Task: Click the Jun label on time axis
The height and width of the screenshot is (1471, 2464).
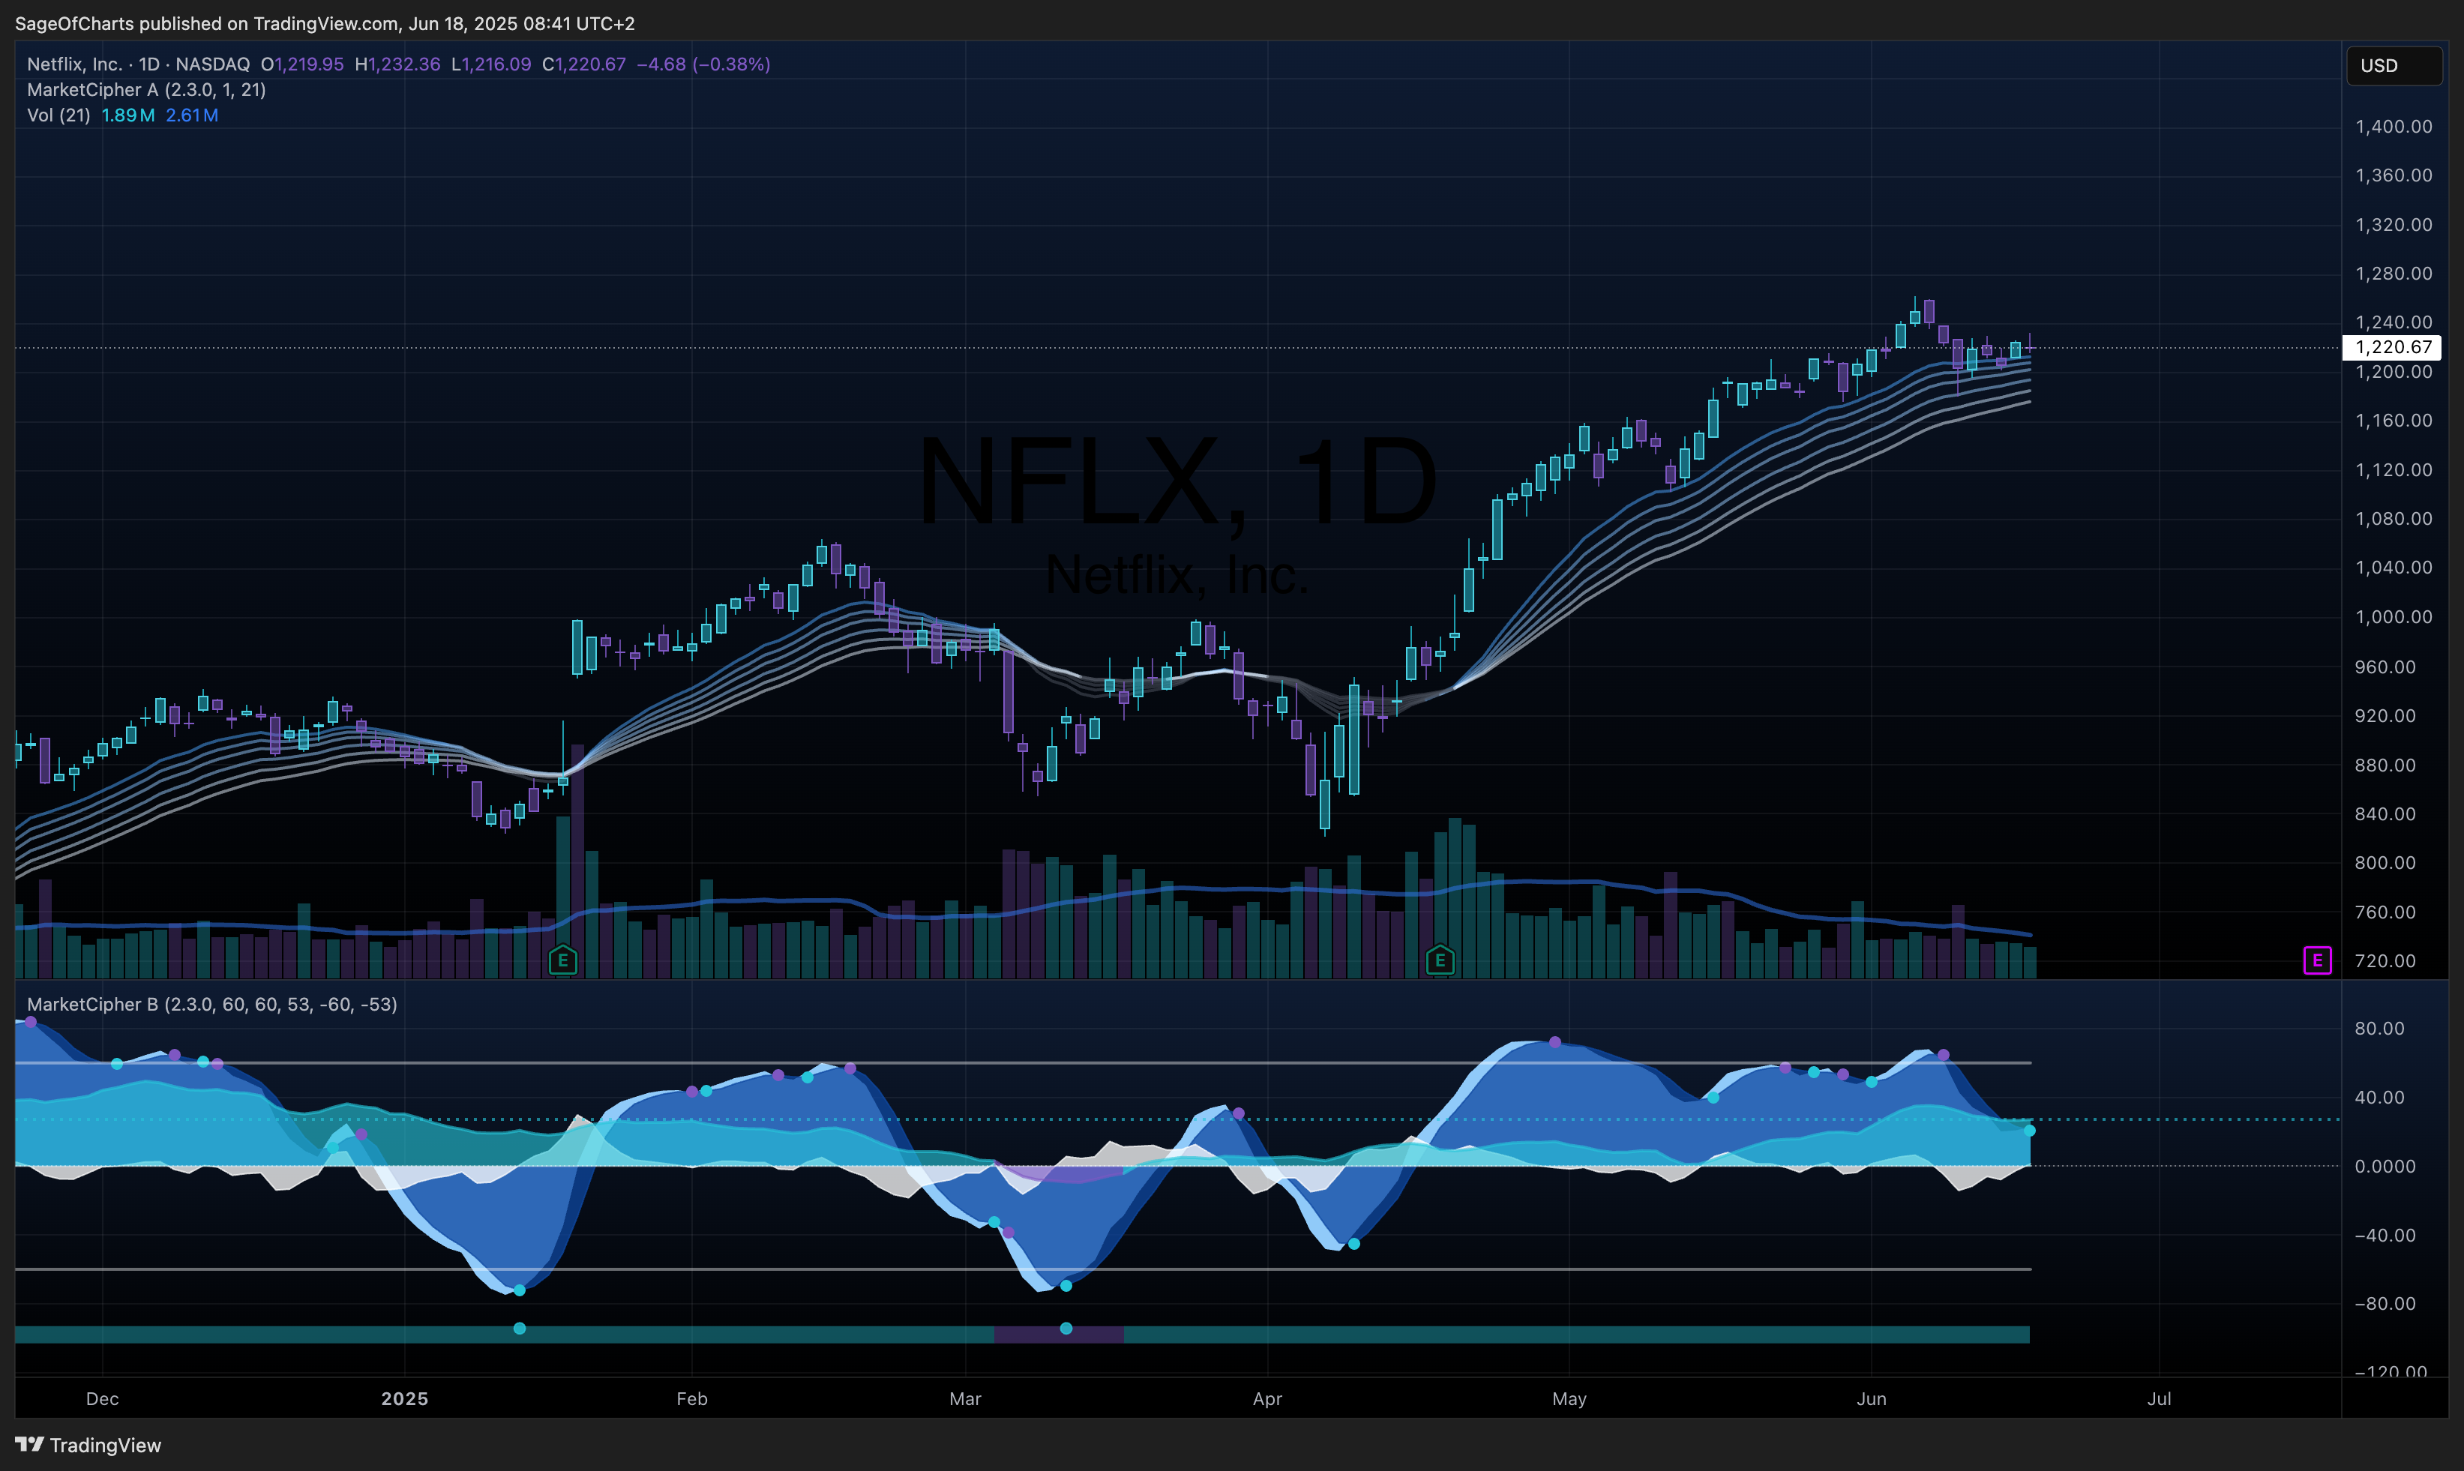Action: click(1872, 1398)
